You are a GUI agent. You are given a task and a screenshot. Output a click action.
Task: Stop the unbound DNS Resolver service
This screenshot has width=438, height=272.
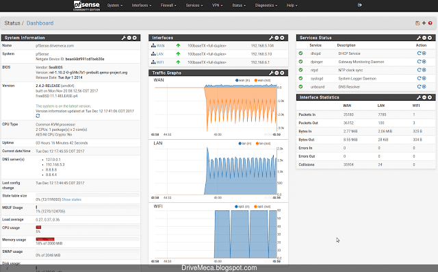(x=424, y=86)
